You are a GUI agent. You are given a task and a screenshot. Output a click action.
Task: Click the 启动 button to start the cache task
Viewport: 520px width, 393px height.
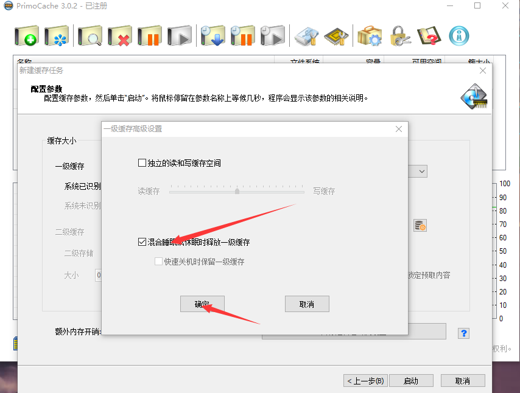pos(411,381)
